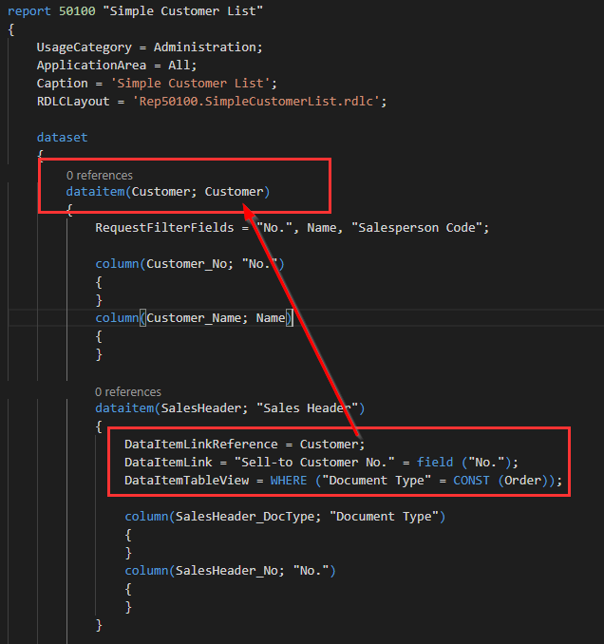Click the SalesHeader dataitem name

(x=201, y=408)
